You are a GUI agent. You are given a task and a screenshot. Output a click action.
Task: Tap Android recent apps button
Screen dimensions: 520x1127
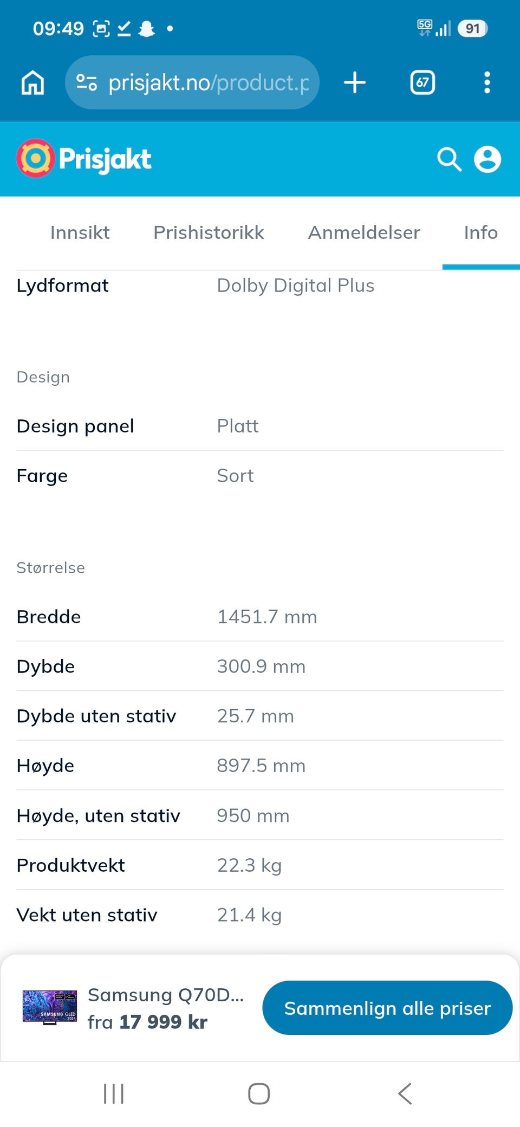114,1093
